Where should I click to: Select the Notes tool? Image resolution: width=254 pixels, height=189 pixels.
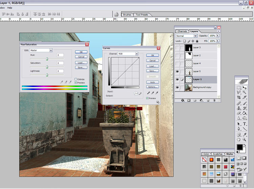[x=239, y=135]
